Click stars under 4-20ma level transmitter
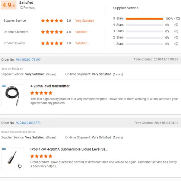Image resolution: width=181 pixels, height=181 pixels. (x=41, y=93)
